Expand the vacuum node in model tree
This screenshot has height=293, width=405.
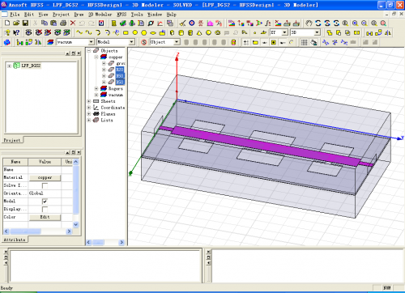[96, 95]
